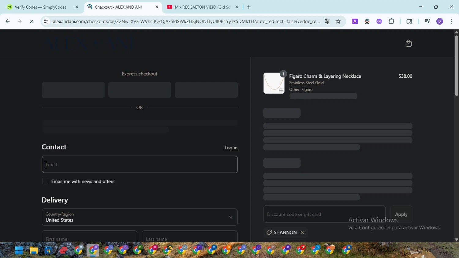The image size is (459, 258).
Task: Click the browser address bar URL
Action: 186,21
